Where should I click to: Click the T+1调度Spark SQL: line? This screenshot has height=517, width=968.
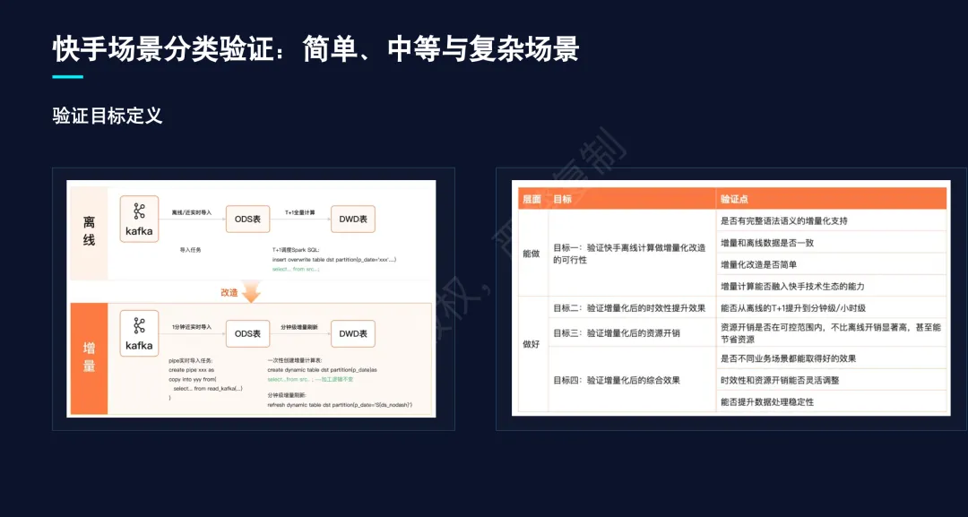pos(296,250)
